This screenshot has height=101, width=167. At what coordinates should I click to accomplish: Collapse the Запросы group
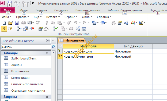[x=47, y=97]
